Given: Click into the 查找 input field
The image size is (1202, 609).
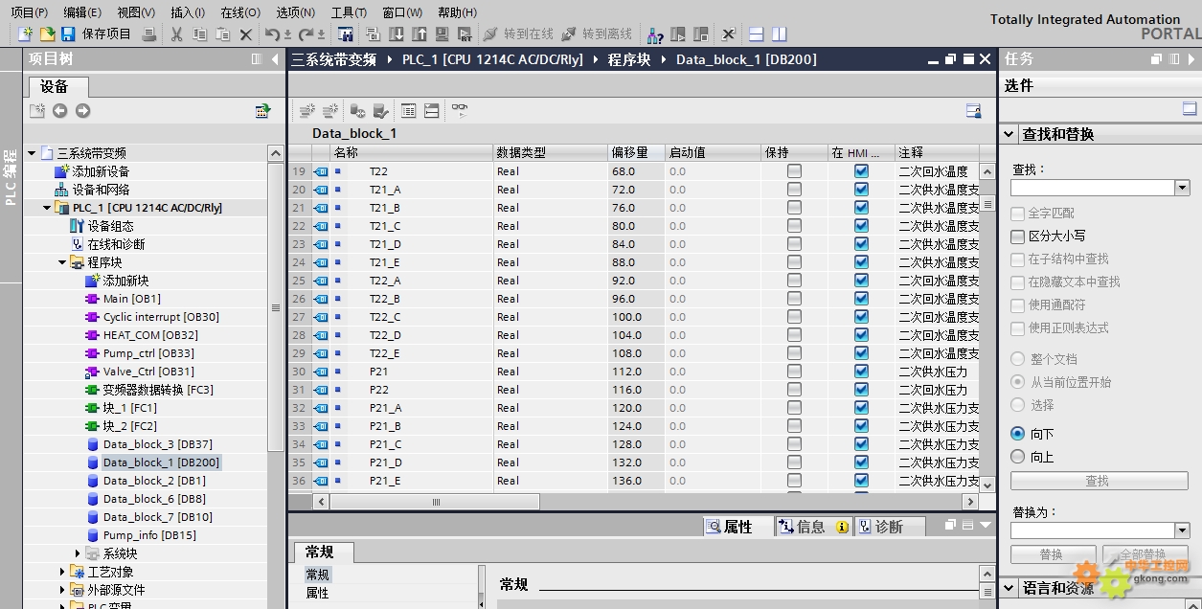Looking at the screenshot, I should (1093, 188).
